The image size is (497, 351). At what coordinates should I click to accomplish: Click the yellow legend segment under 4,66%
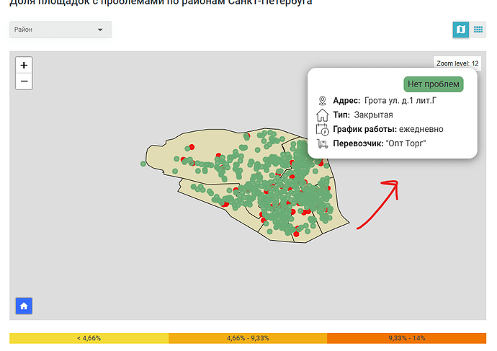pyautogui.click(x=89, y=338)
